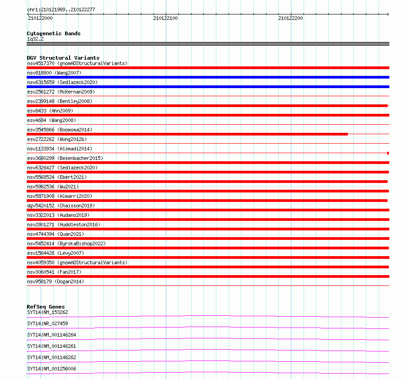The image size is (402, 379).
Task: Click the magenta intron line under SYT14|NM_001256006
Action: coord(208,373)
